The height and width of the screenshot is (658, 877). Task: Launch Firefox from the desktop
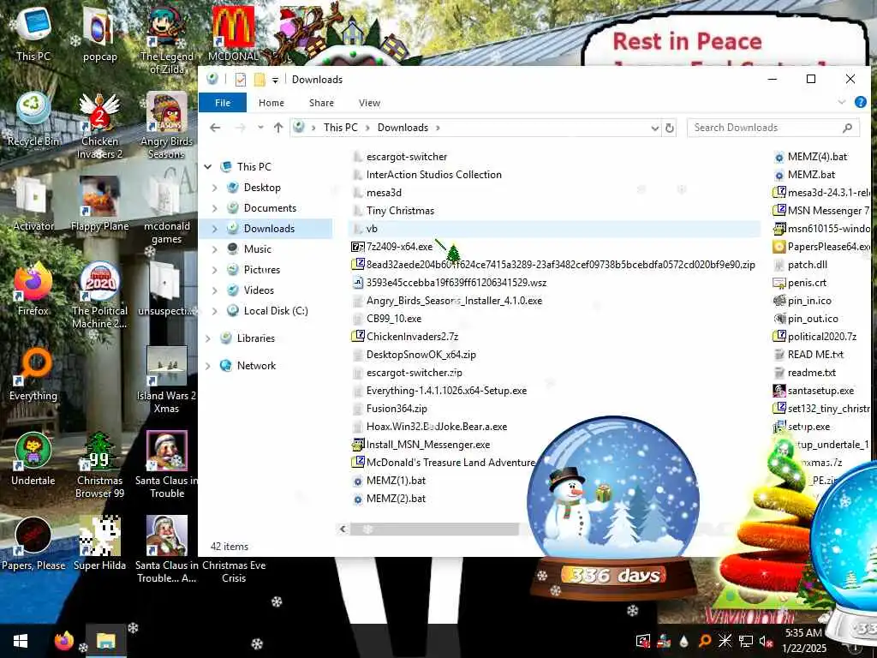click(x=33, y=290)
